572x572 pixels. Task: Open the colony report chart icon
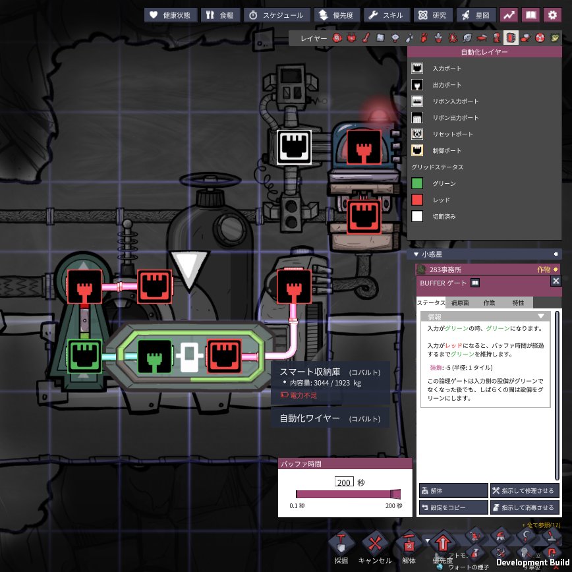(509, 15)
